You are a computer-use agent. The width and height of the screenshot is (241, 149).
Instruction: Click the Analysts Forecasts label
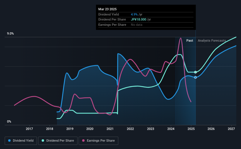(x=212, y=40)
